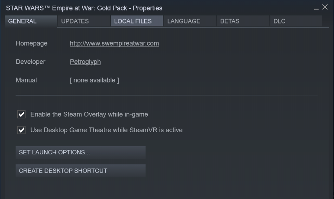
Task: Close the Properties dialog with X
Action: pos(325,7)
